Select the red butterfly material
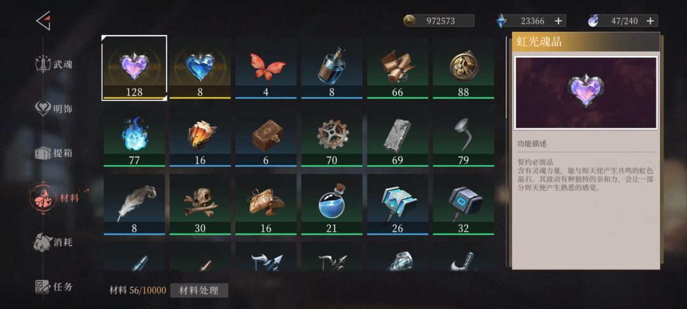This screenshot has width=687, height=309. pos(266,68)
